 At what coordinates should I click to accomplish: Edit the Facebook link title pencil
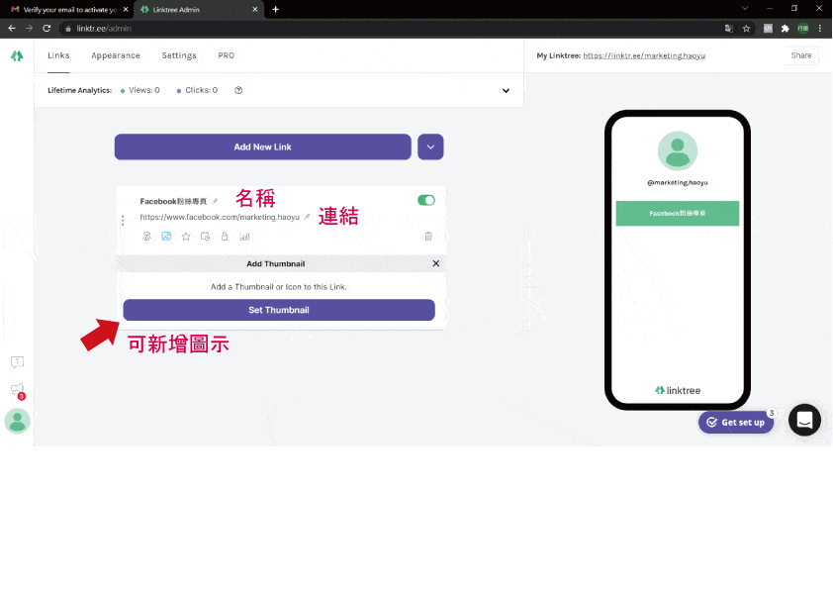tap(215, 201)
